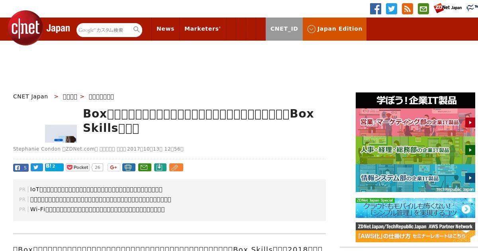The height and width of the screenshot is (251, 478).
Task: Click arrow on 情報システム部 banner
Action: point(470,178)
